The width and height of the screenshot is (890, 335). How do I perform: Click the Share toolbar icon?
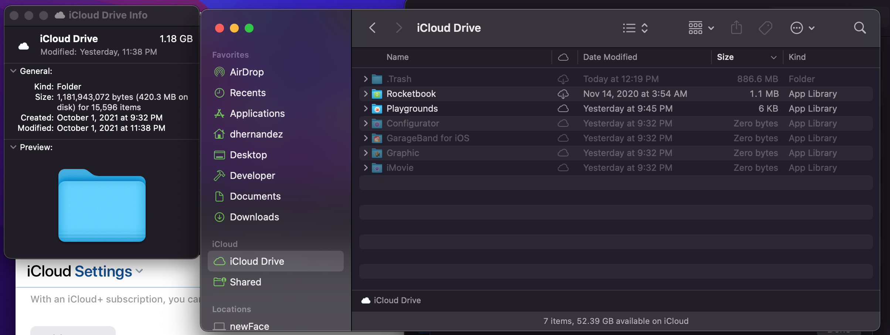(x=736, y=28)
